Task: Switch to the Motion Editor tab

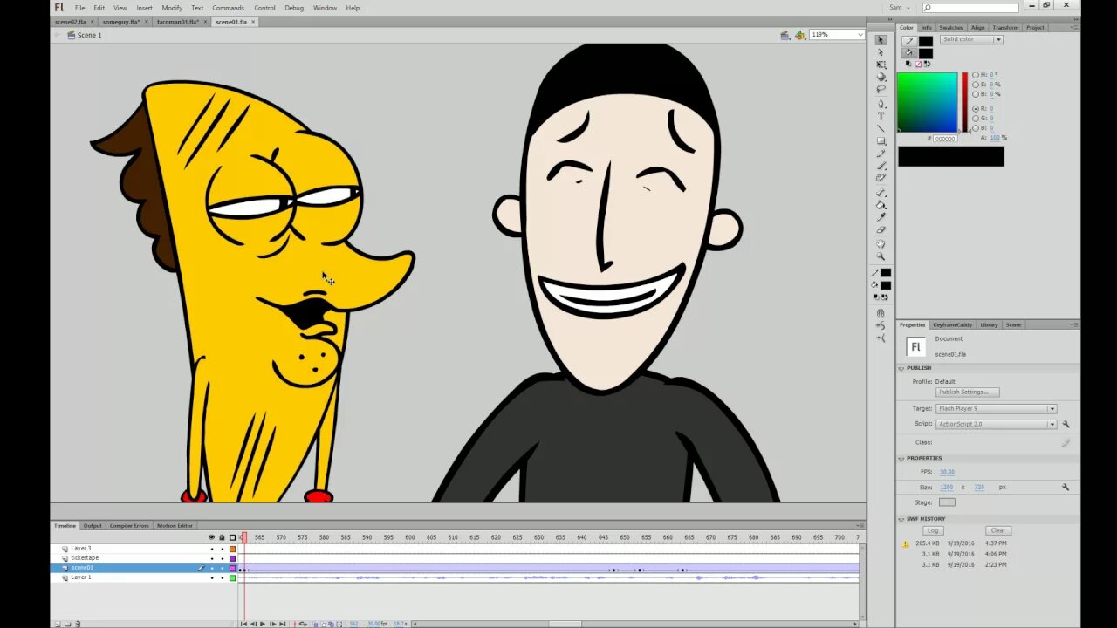Action: point(175,526)
